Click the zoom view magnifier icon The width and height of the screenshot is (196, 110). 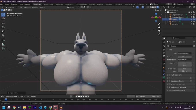[x=159, y=24]
